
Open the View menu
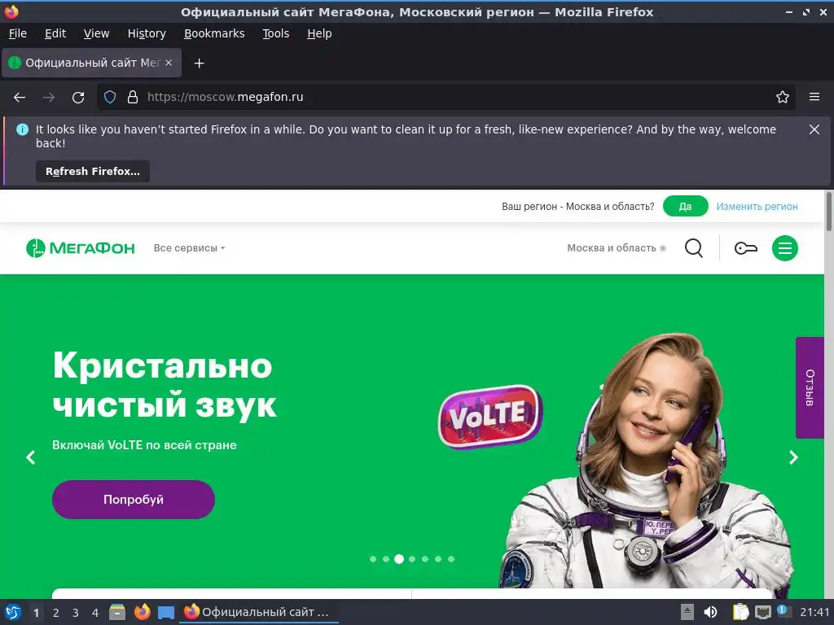coord(96,33)
